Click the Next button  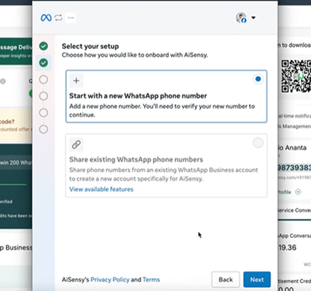coord(257,279)
